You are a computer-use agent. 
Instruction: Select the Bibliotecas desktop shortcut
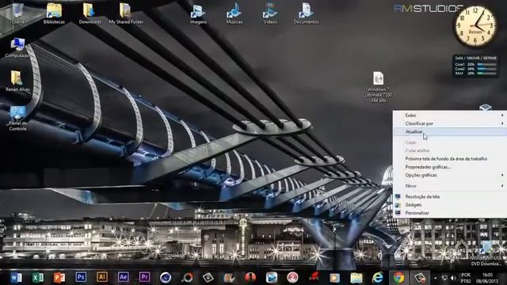pos(54,13)
